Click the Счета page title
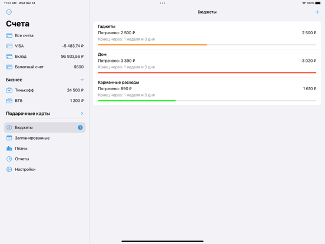 (x=18, y=24)
